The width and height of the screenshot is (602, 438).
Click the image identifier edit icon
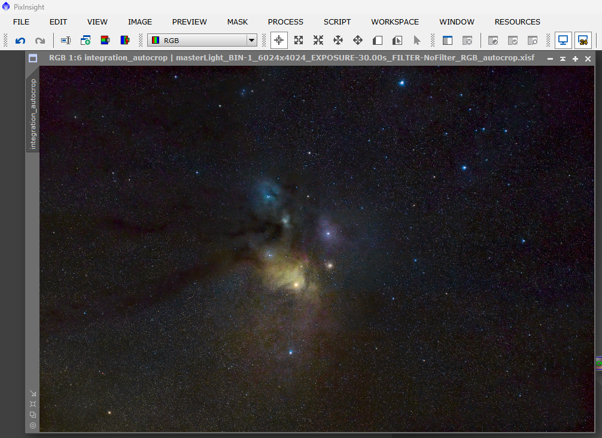(66, 40)
